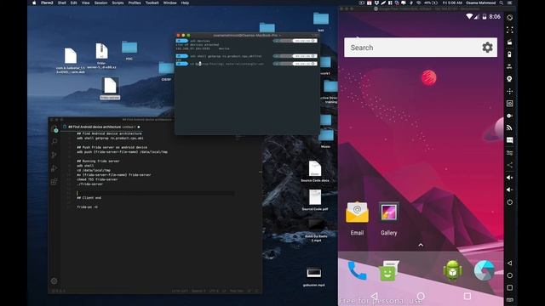This screenshot has width=545, height=306.
Task: Open Genymotion screen capture clapper icon
Action: click(x=509, y=42)
